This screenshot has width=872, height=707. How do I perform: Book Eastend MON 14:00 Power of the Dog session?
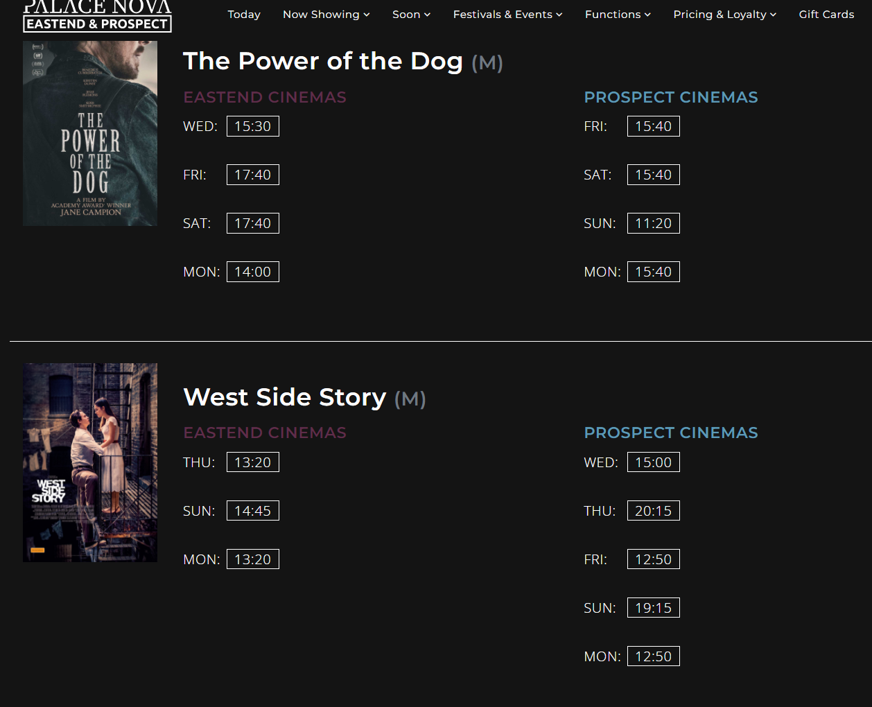point(253,272)
